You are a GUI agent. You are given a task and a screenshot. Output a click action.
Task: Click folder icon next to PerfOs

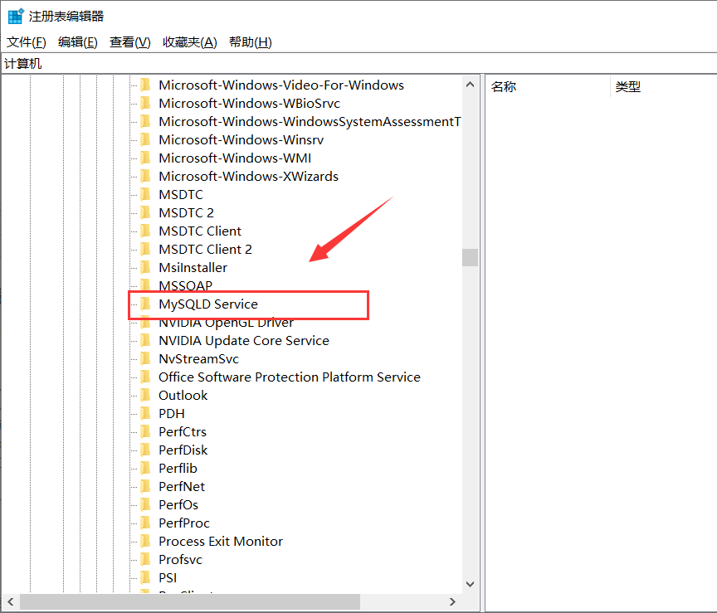point(145,505)
